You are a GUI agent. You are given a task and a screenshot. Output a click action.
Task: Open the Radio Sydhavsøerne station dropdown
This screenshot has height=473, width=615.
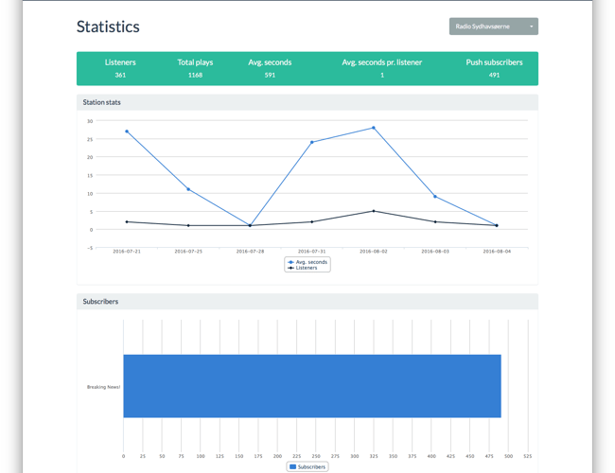(x=493, y=26)
